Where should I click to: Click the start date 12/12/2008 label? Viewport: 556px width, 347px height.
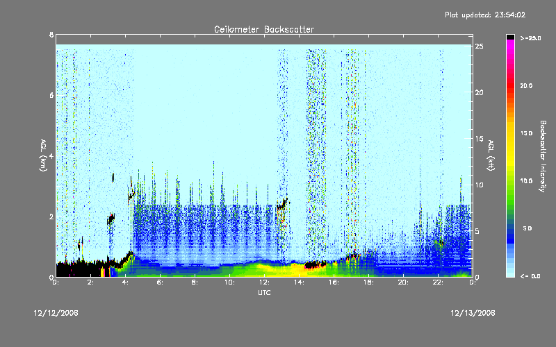pyautogui.click(x=56, y=313)
